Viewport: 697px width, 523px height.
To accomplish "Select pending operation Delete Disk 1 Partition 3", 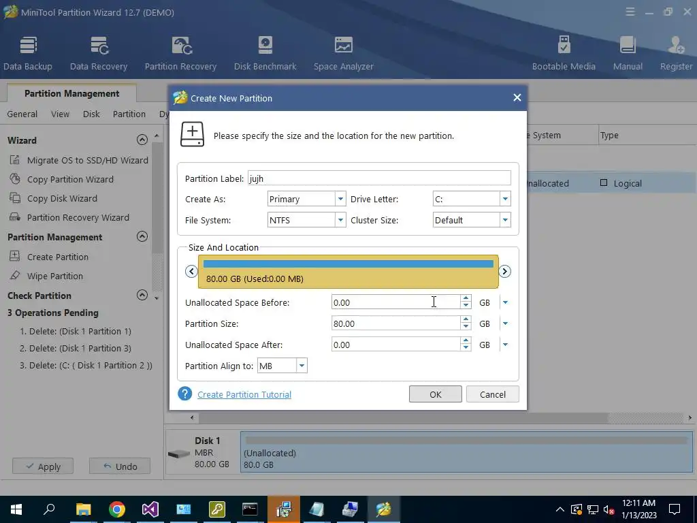I will coord(76,348).
